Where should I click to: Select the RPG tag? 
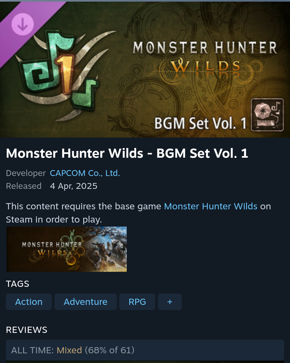pyautogui.click(x=137, y=302)
